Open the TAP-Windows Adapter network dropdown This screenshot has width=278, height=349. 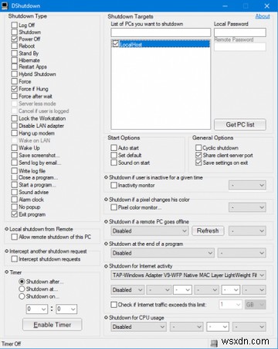[188, 275]
